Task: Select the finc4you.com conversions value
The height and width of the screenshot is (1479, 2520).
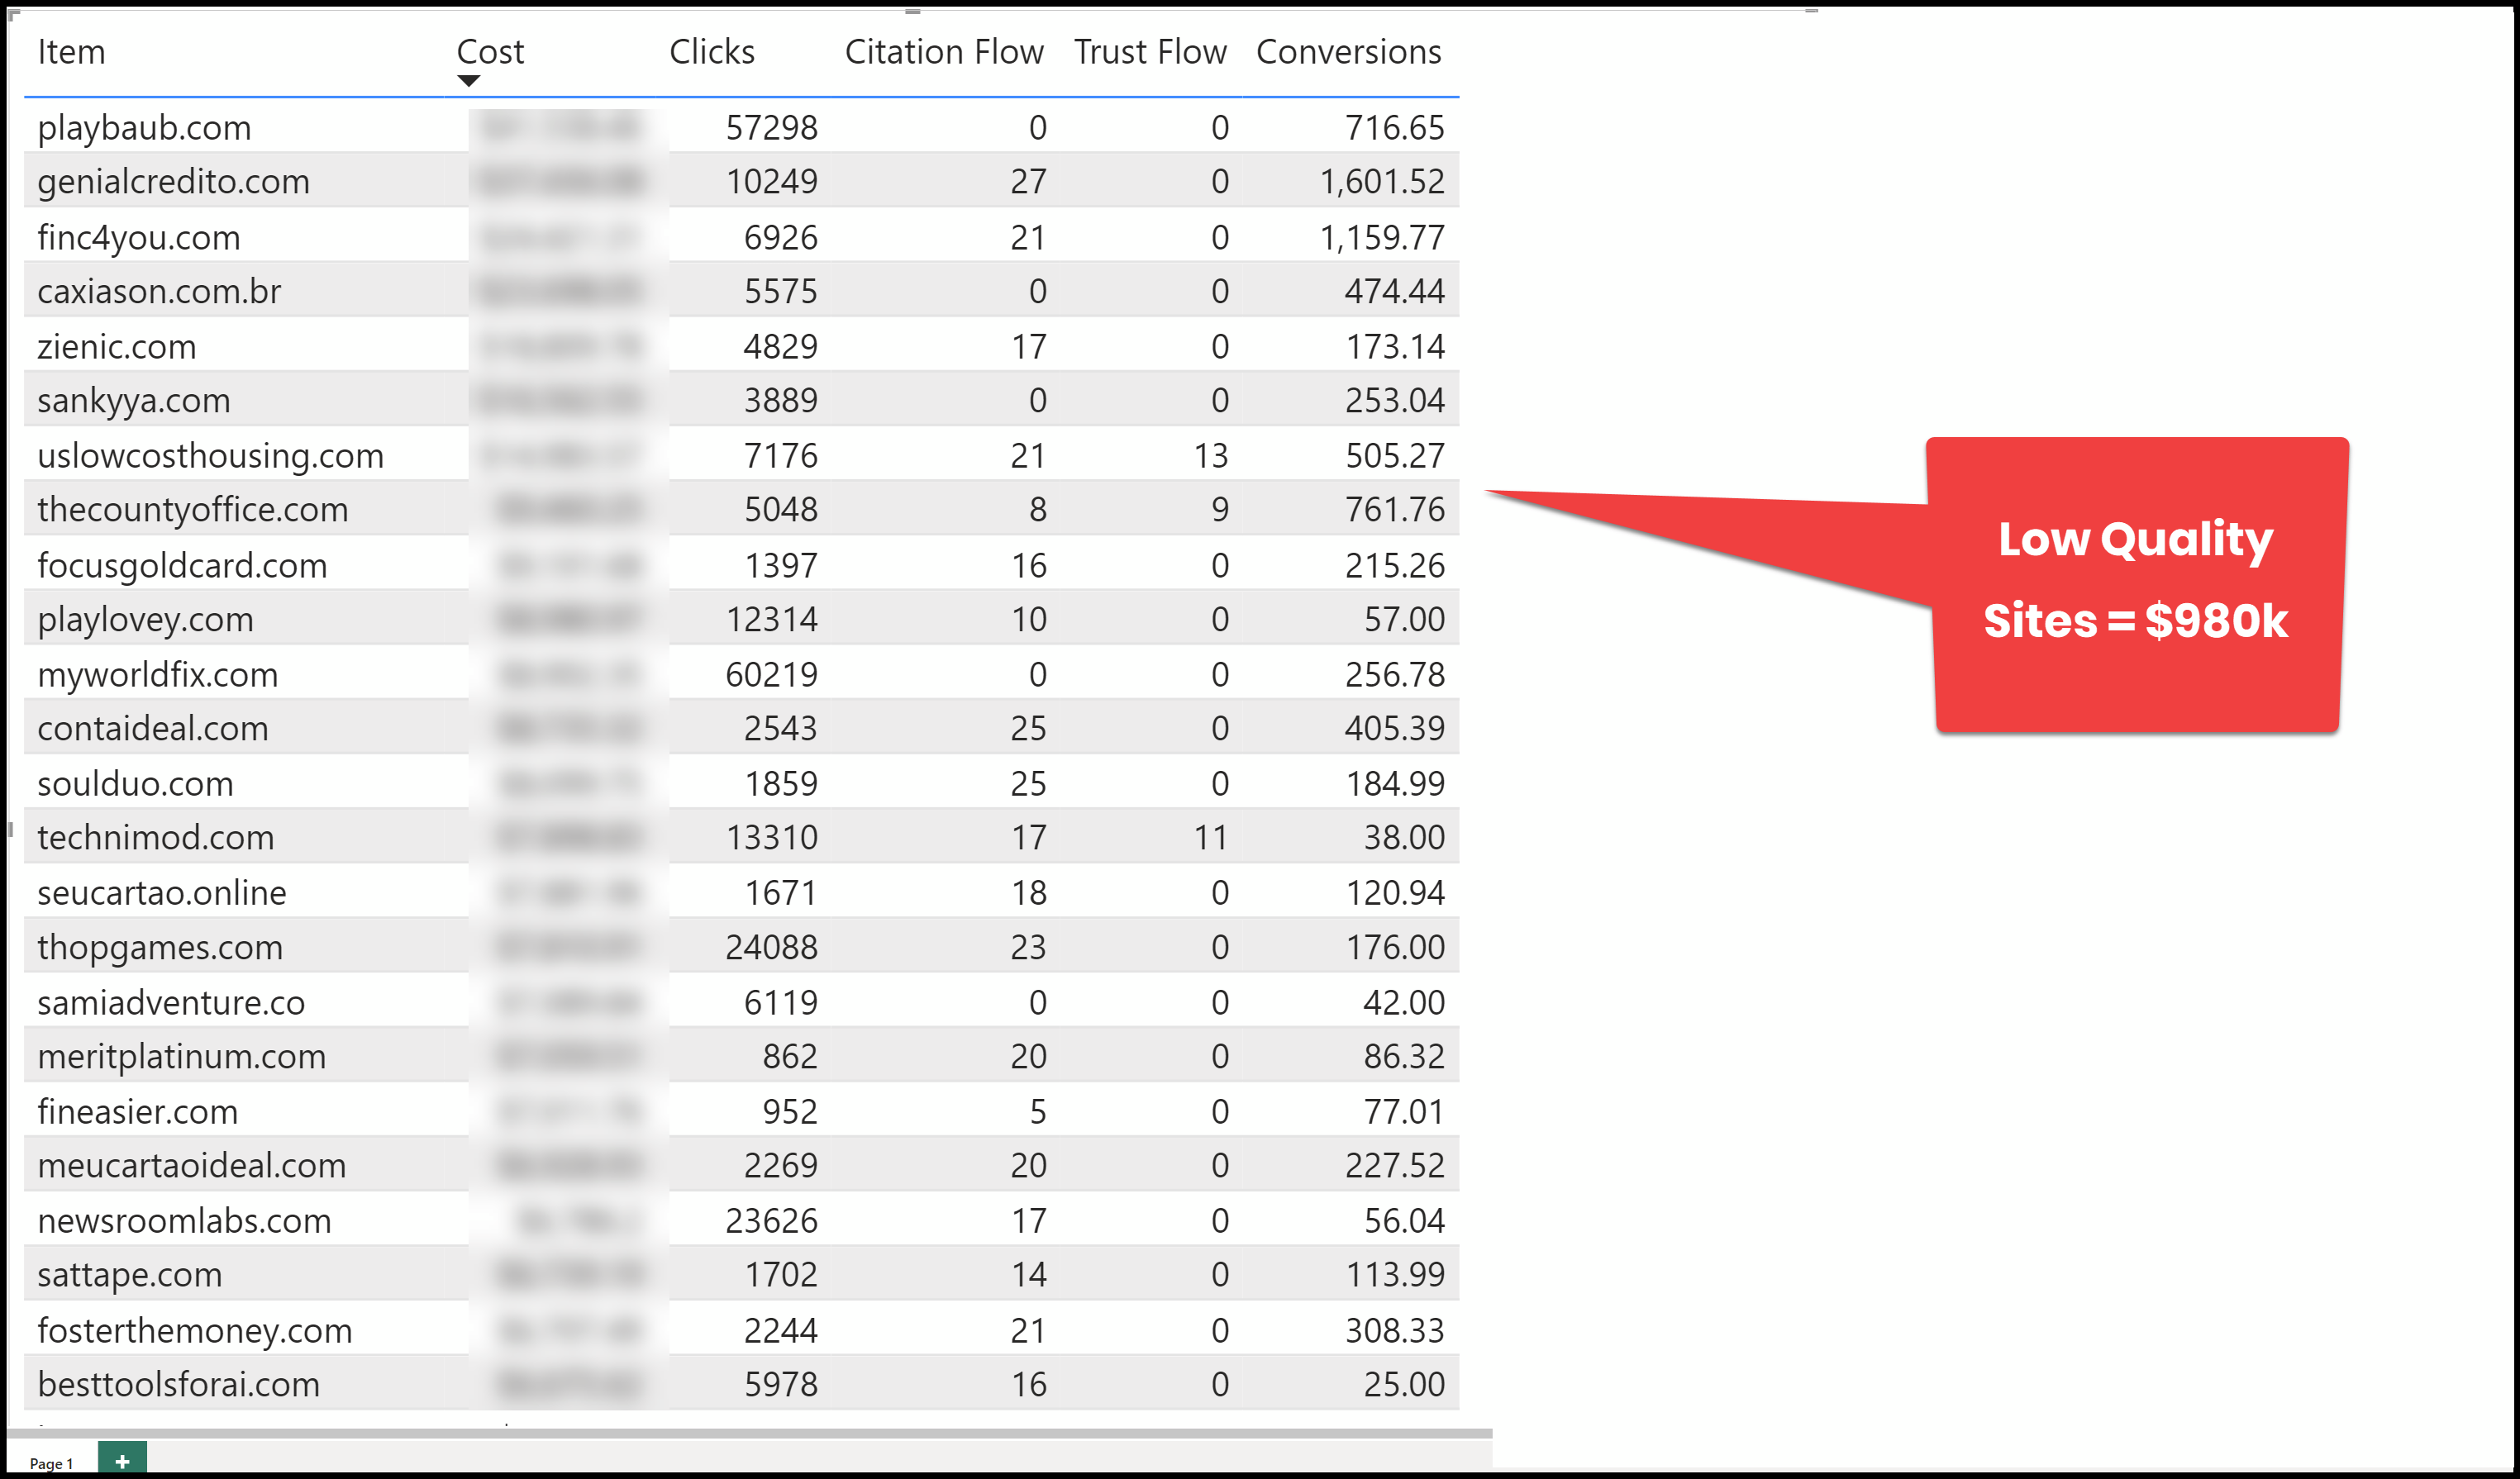Action: point(1381,238)
